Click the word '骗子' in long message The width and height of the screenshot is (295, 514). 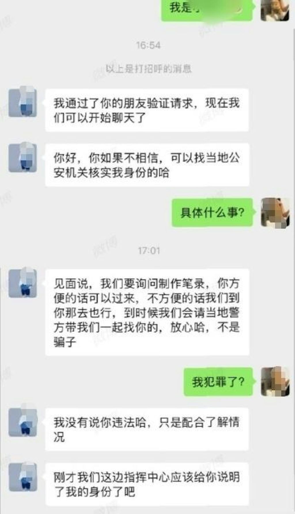[65, 342]
